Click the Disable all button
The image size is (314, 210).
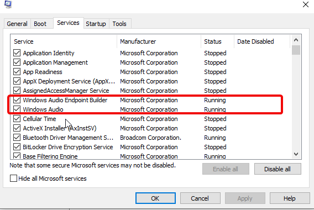pos(278,169)
